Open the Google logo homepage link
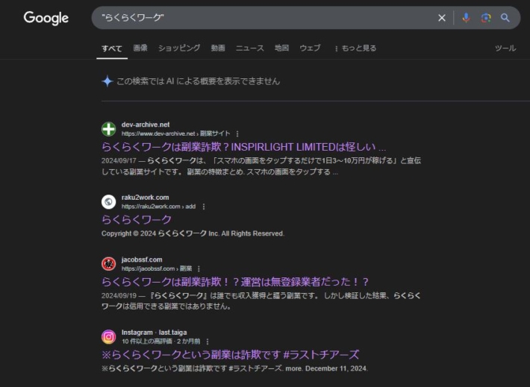The width and height of the screenshot is (530, 387). click(x=46, y=18)
